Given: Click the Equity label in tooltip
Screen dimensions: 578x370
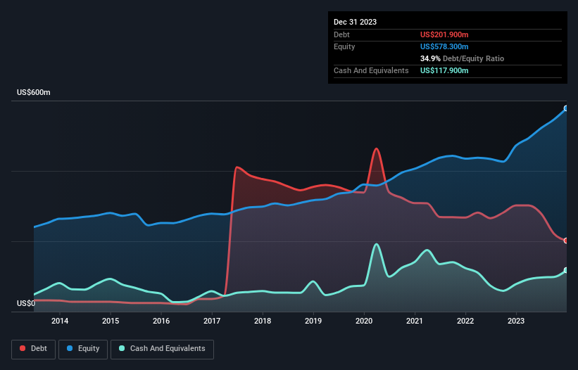Looking at the screenshot, I should [344, 46].
